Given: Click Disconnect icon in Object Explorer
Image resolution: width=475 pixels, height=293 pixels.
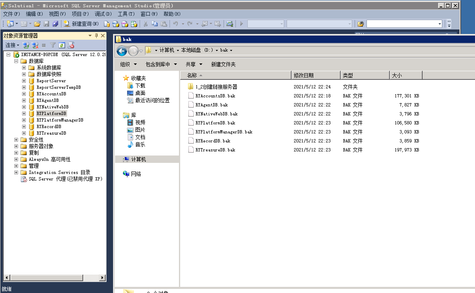Looking at the screenshot, I should pos(35,45).
